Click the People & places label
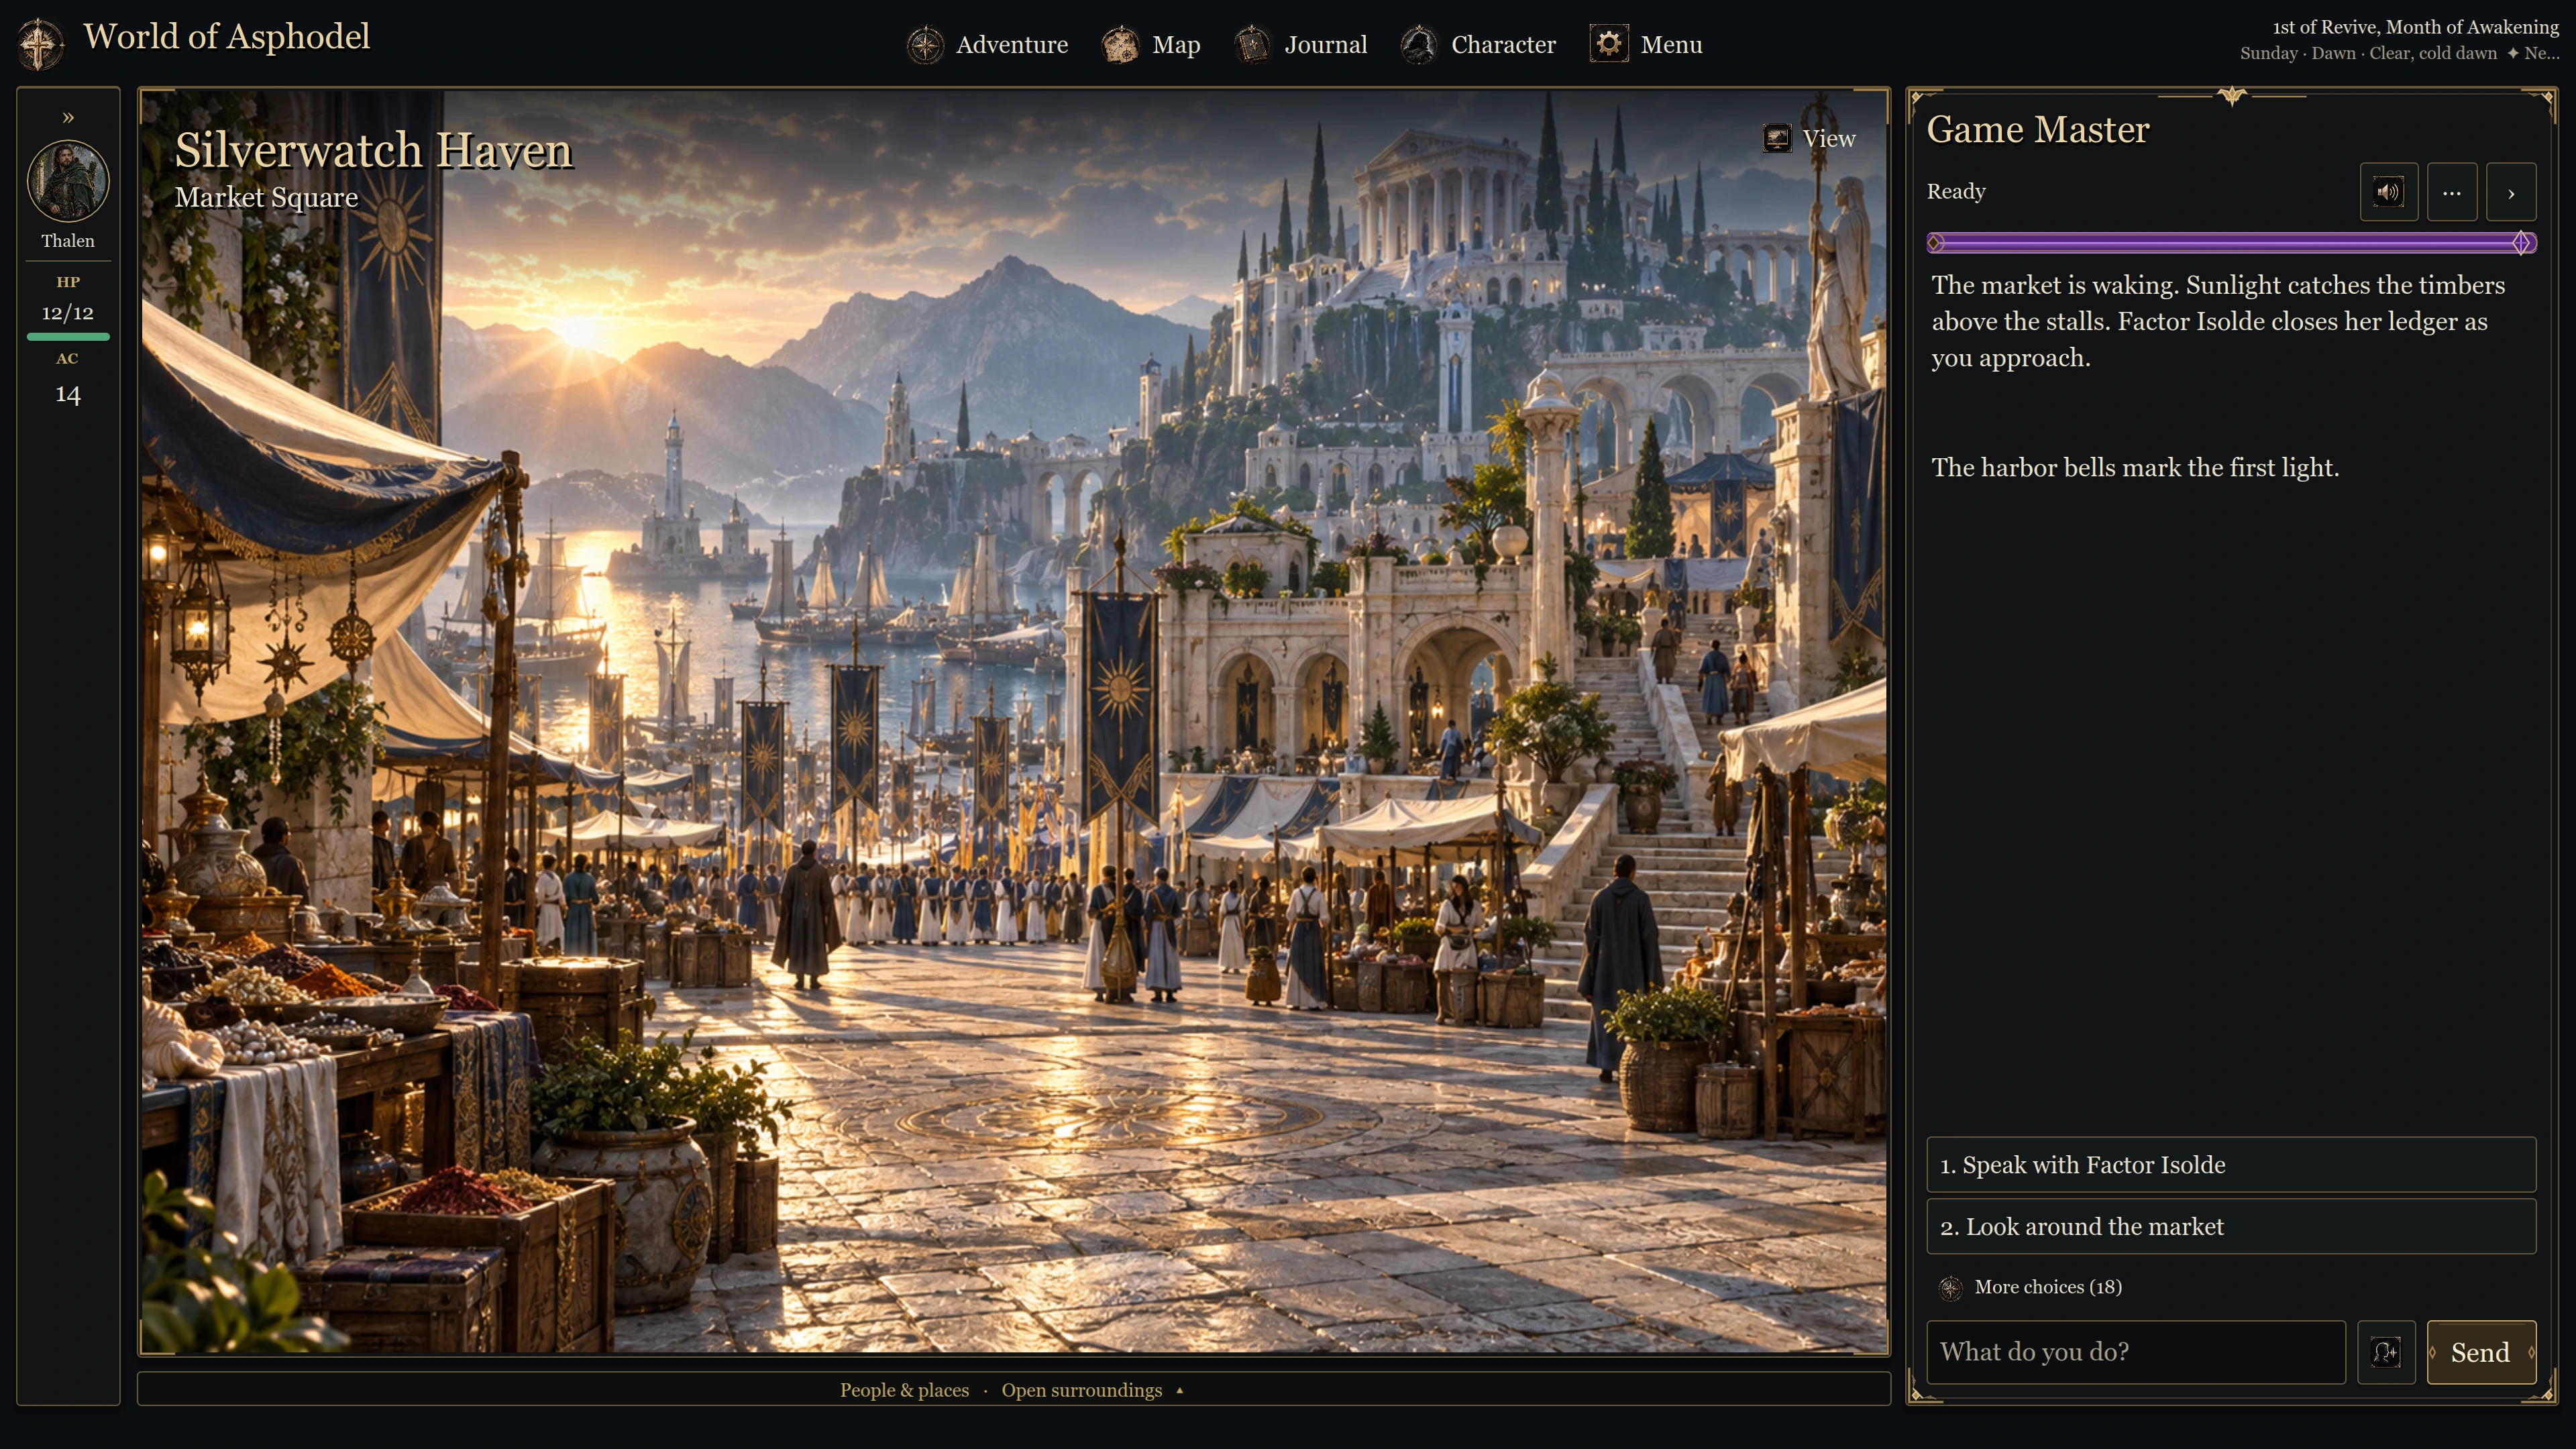Viewport: 2576px width, 1449px height. (904, 1390)
